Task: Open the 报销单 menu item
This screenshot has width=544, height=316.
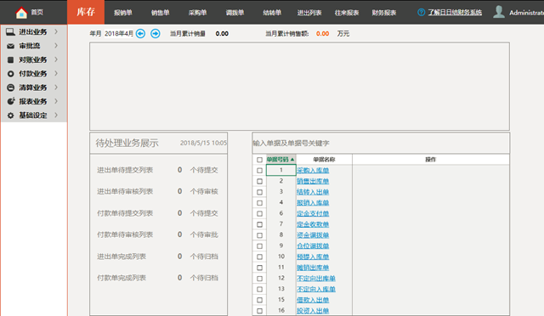Action: tap(123, 13)
